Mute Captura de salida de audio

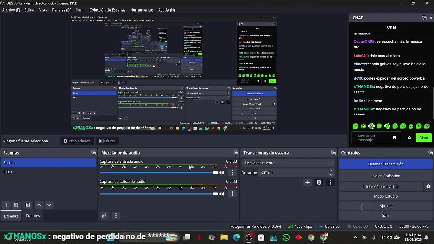point(222,194)
